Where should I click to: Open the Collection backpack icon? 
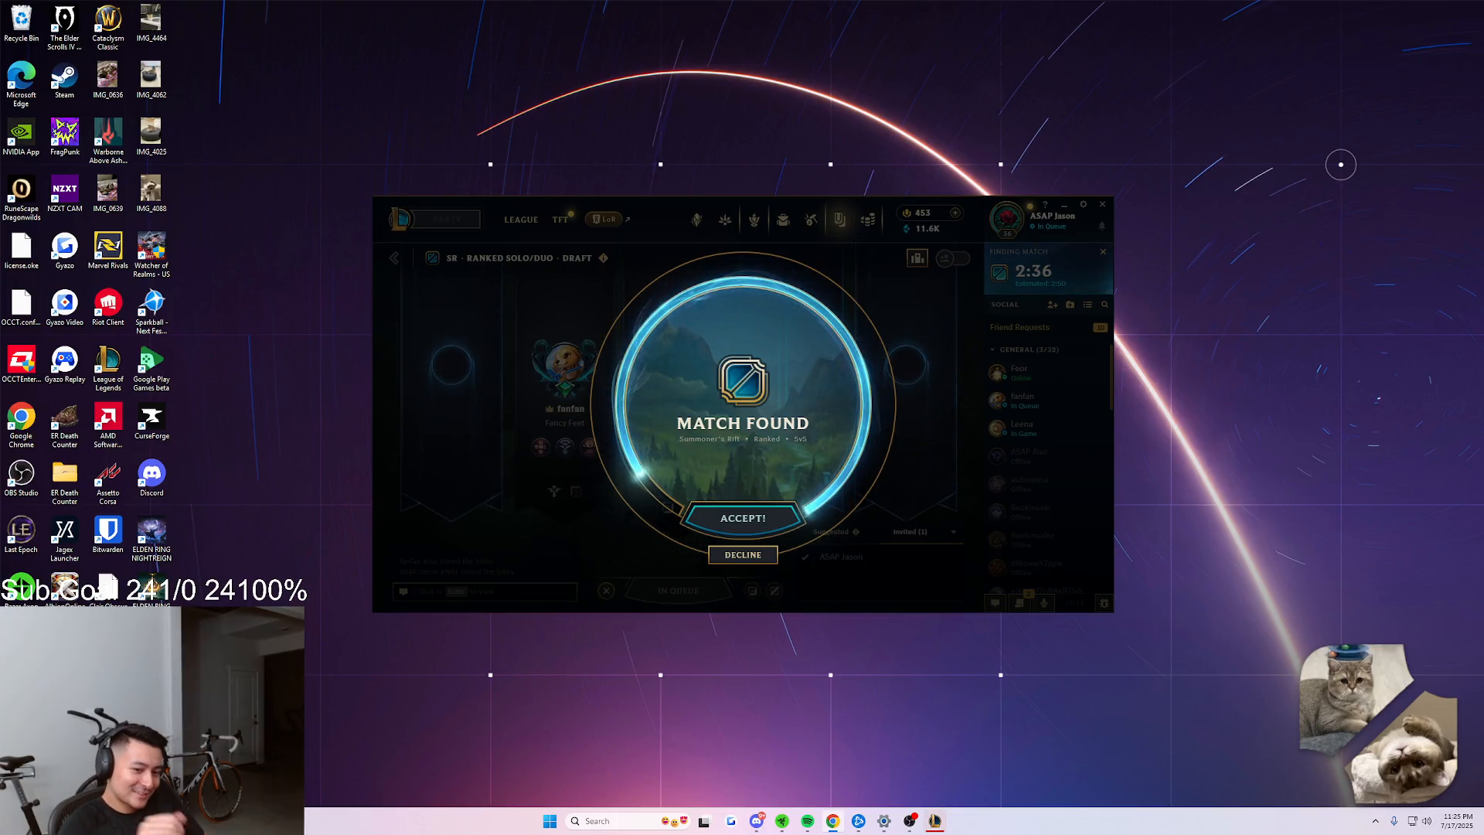(x=783, y=220)
